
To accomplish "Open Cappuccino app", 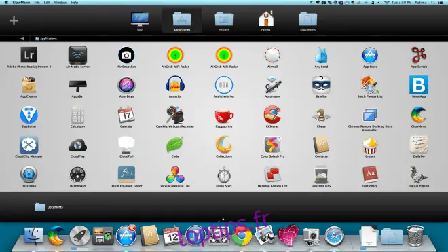I will pyautogui.click(x=224, y=116).
